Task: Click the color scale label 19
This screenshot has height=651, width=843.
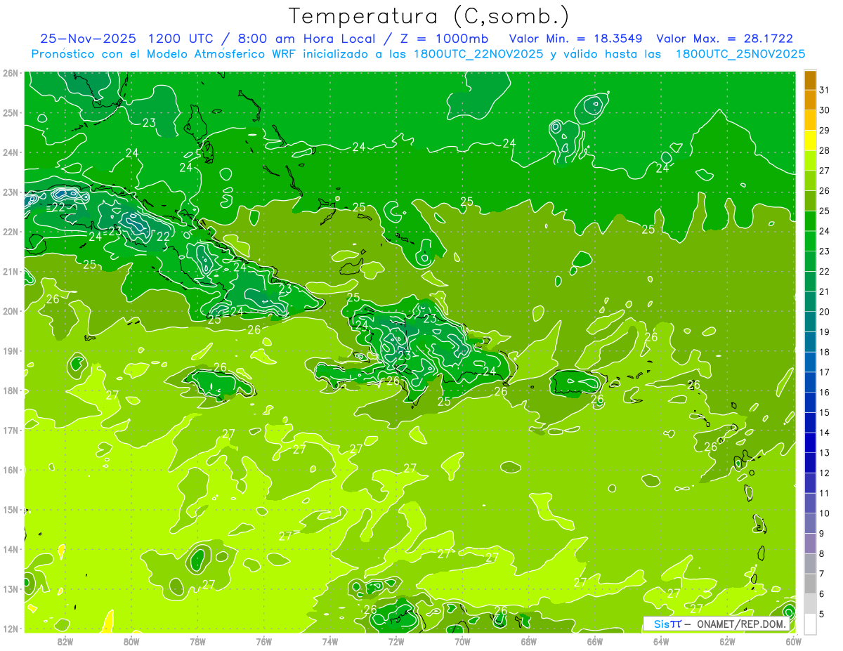Action: [825, 331]
